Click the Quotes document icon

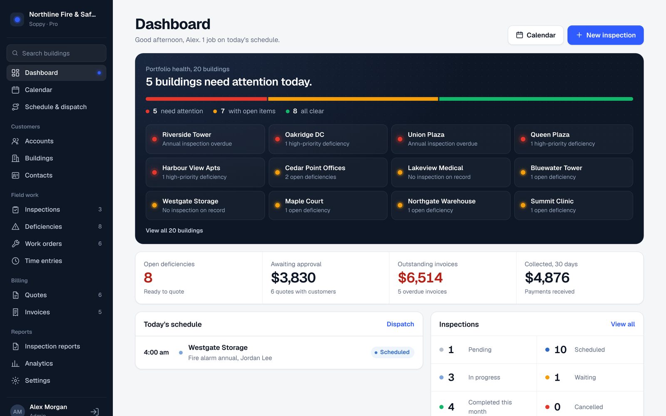click(15, 295)
